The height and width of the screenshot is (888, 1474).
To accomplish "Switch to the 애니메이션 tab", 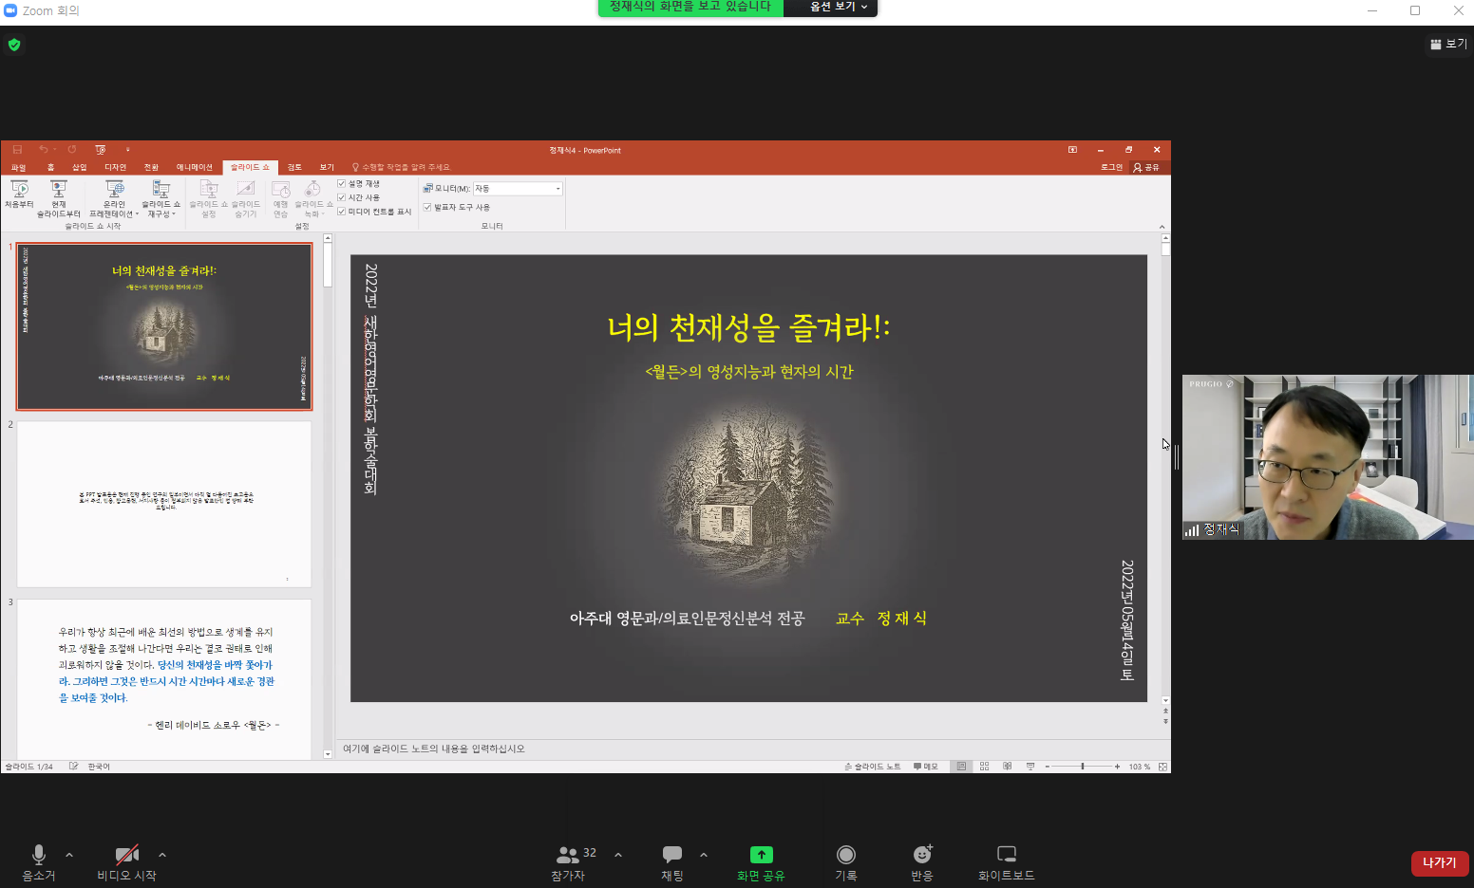I will 194,167.
